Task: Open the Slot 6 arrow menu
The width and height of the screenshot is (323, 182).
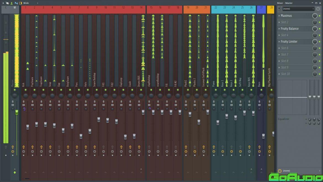Action: pyautogui.click(x=279, y=48)
